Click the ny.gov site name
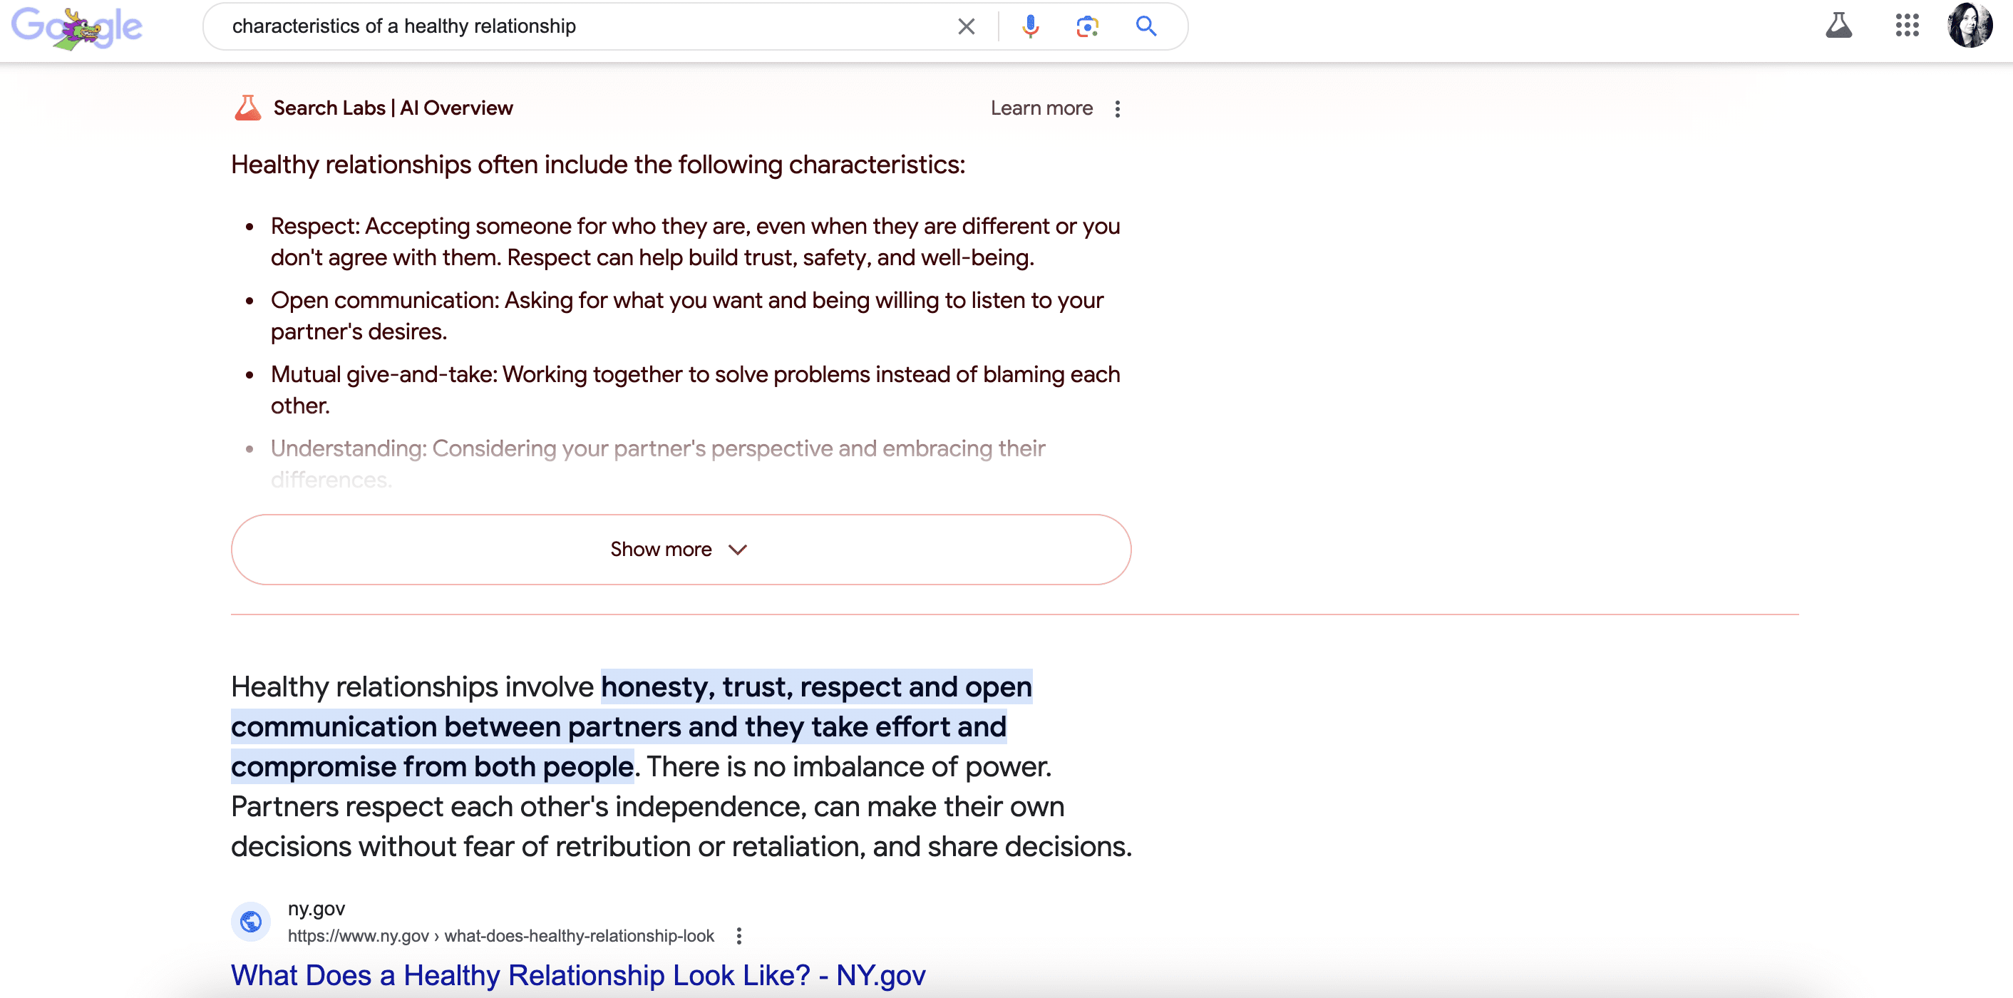Image resolution: width=2013 pixels, height=998 pixels. click(316, 908)
